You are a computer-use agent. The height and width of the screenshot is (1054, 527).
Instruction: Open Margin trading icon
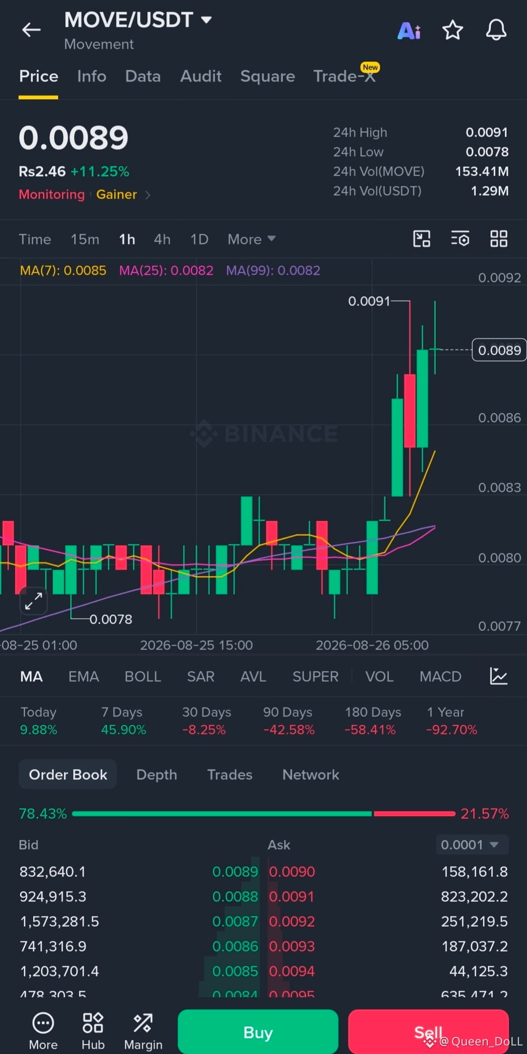click(143, 1032)
